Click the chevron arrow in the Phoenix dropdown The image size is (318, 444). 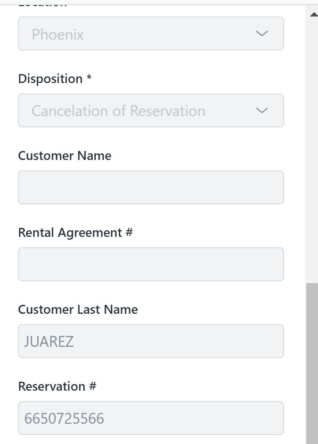[x=261, y=34]
